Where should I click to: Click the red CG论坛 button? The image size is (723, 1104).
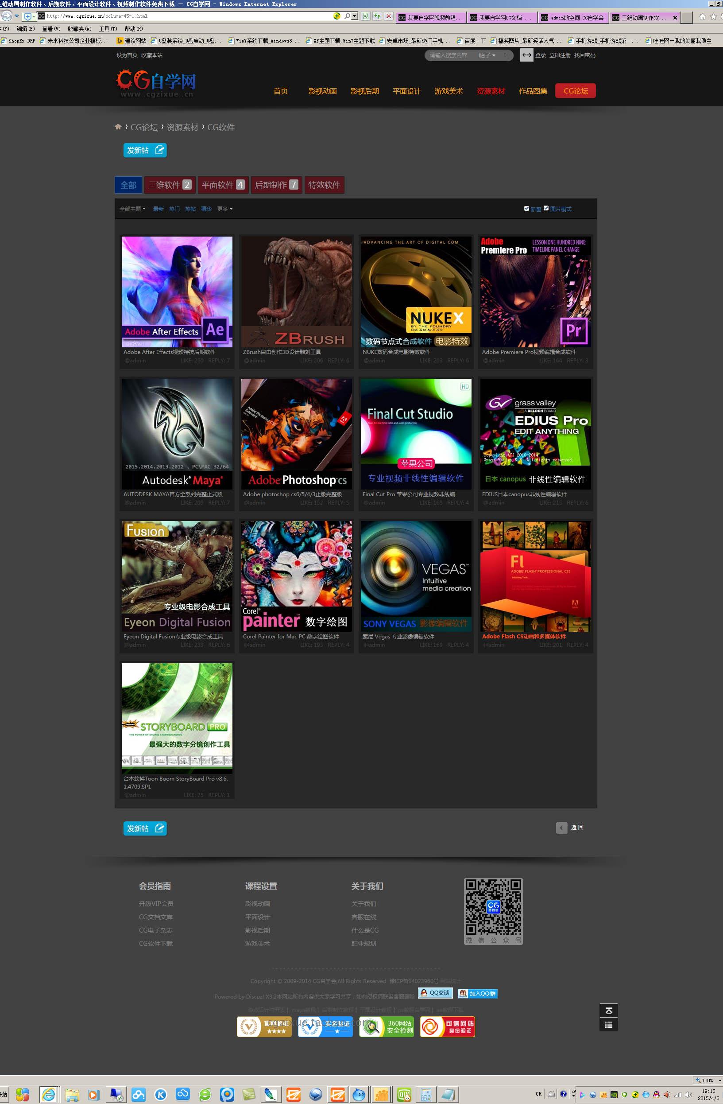click(x=575, y=91)
